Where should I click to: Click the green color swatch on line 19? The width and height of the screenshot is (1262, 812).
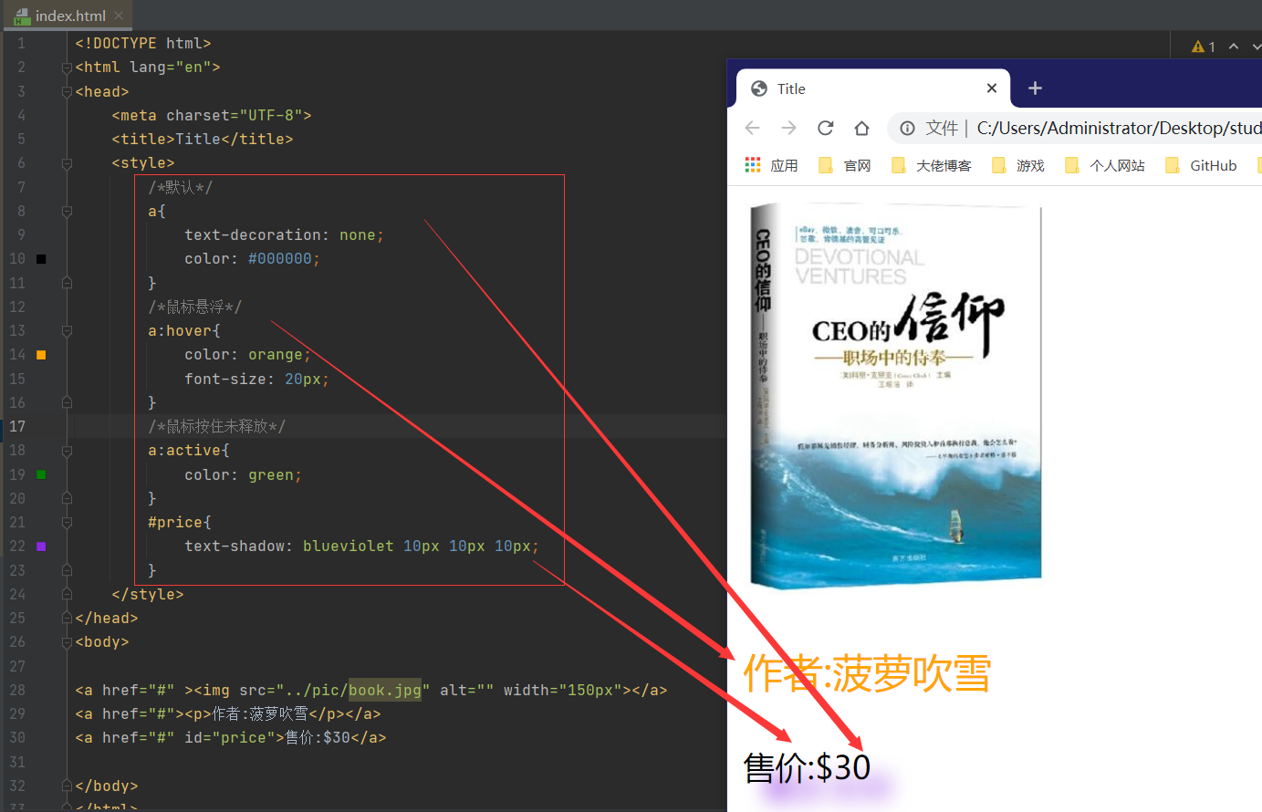pyautogui.click(x=41, y=474)
